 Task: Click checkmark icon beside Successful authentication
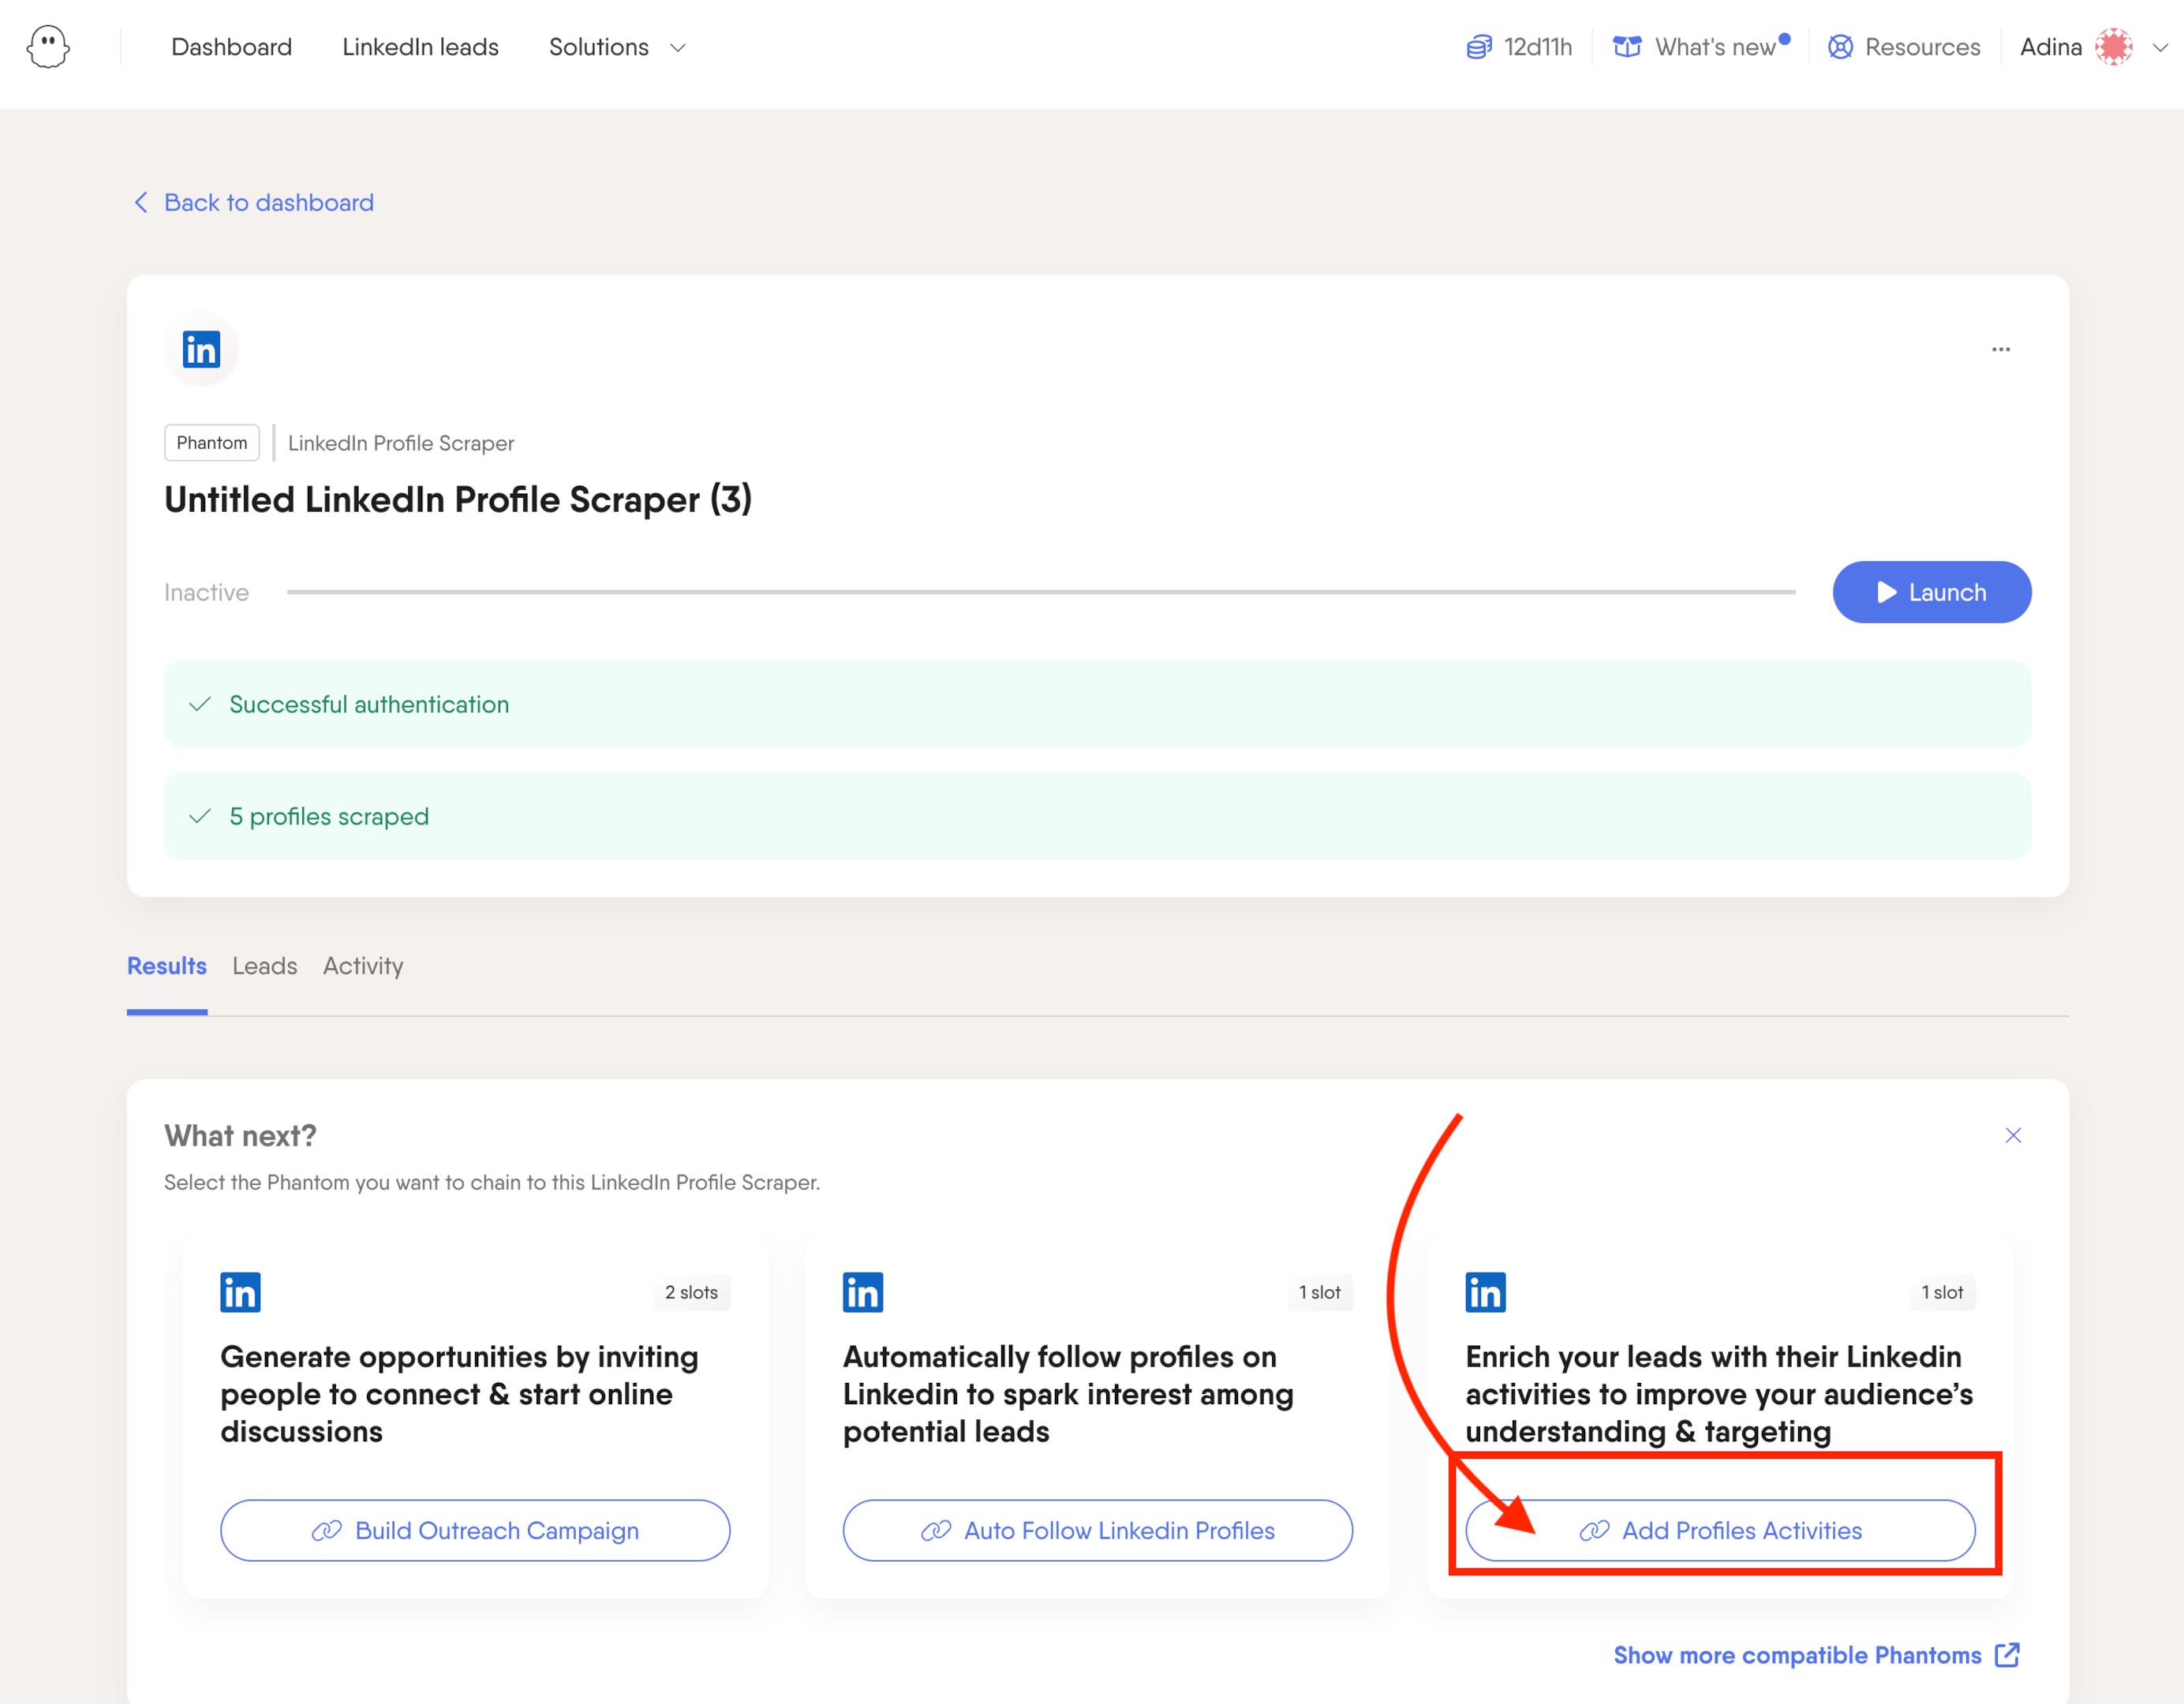coord(200,704)
